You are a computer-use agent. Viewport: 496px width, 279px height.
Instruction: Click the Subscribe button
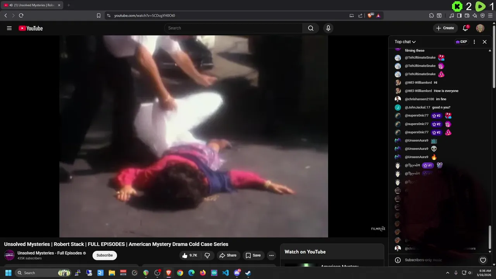tap(105, 255)
